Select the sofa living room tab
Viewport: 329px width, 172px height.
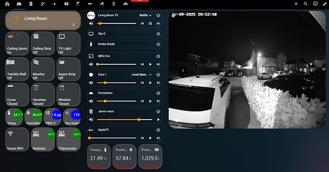[19, 4]
